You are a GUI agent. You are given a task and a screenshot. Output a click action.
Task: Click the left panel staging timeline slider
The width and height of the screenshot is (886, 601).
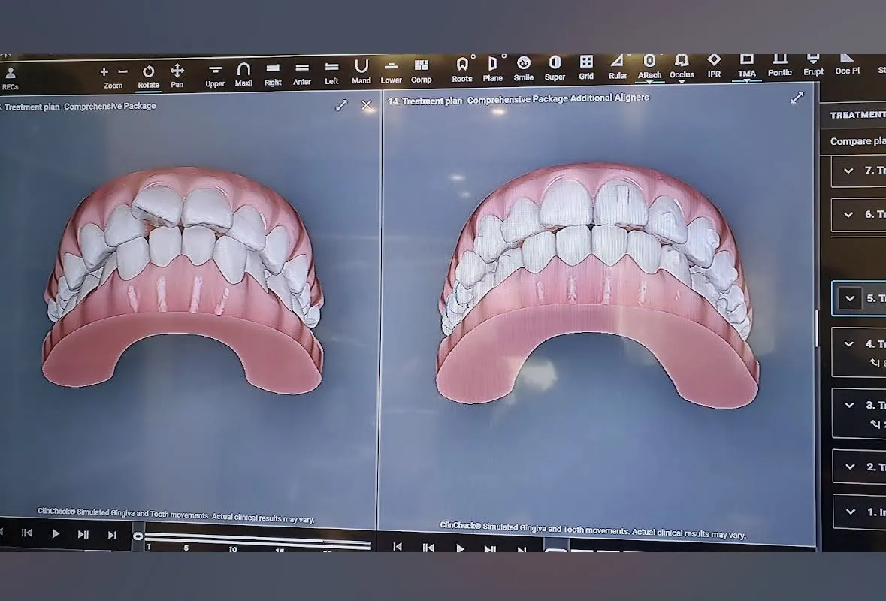tap(256, 537)
